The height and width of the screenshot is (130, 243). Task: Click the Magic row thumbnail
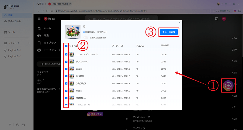tap(72, 91)
